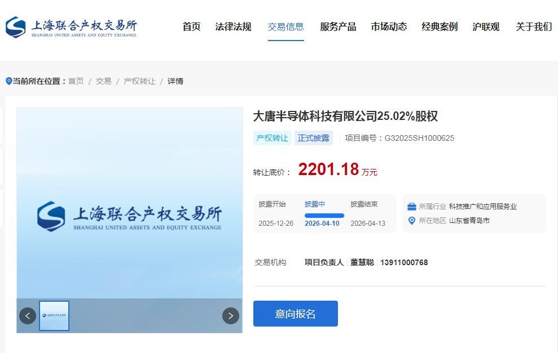The height and width of the screenshot is (353, 558).
Task: Open the 首页 navigation menu
Action: (191, 26)
